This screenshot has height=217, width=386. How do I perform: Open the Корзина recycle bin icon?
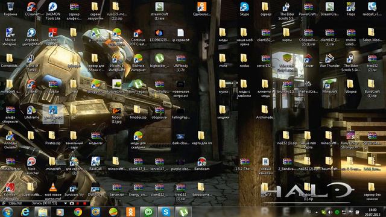point(10,10)
